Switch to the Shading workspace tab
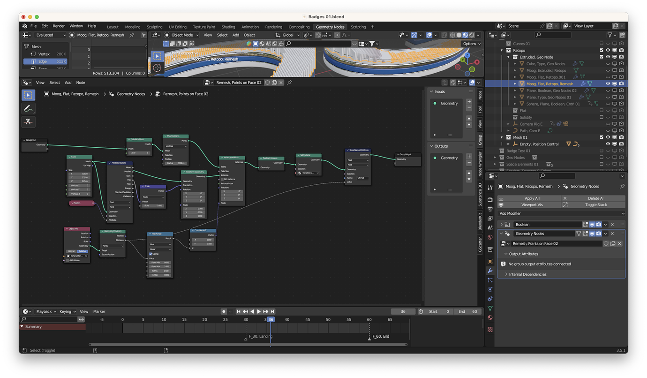The image size is (647, 378). [x=228, y=27]
